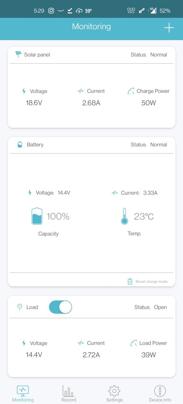
Task: Click the battery Capacity level icon
Action: [x=37, y=216]
